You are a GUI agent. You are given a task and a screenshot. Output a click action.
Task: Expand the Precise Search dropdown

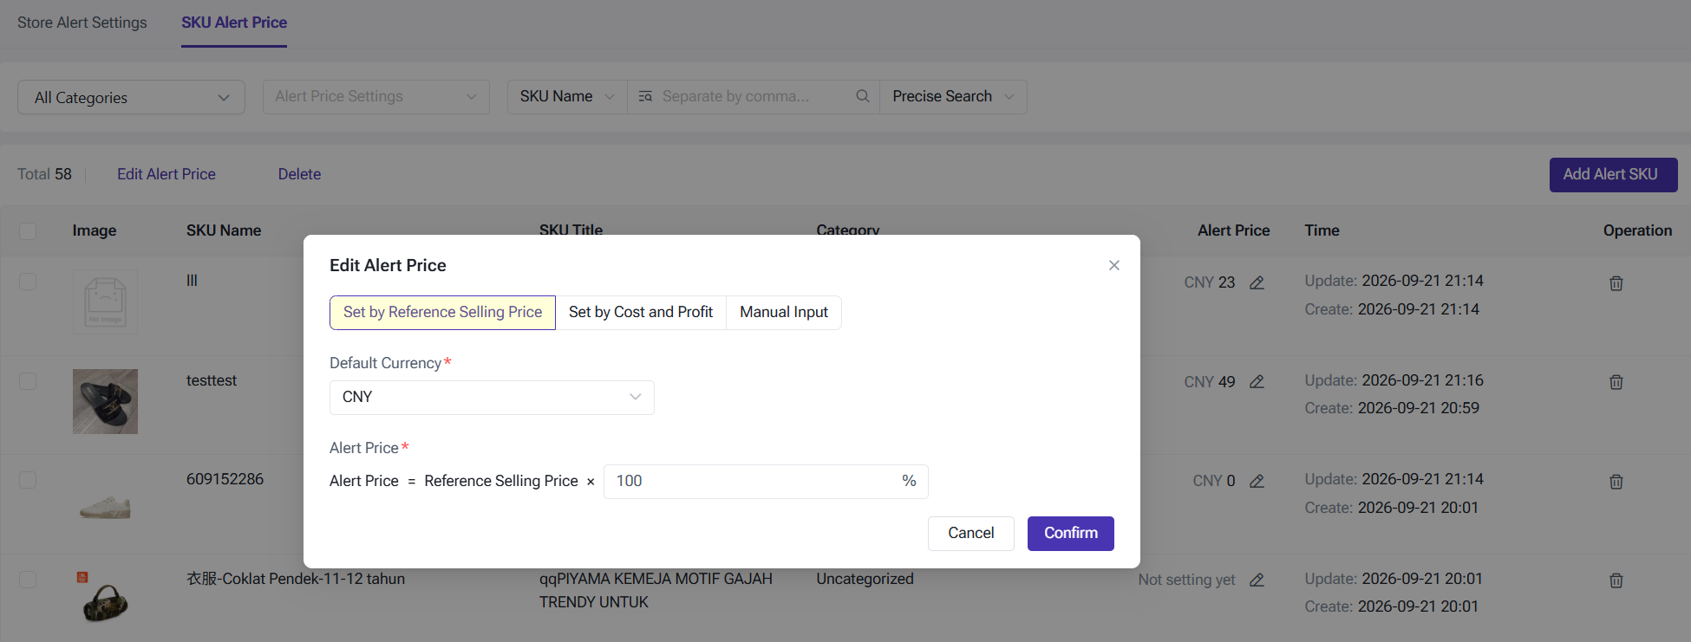(x=953, y=97)
